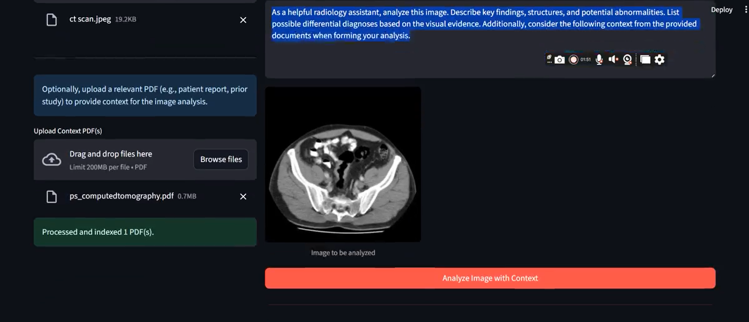Stop recording with the red record button

[573, 60]
